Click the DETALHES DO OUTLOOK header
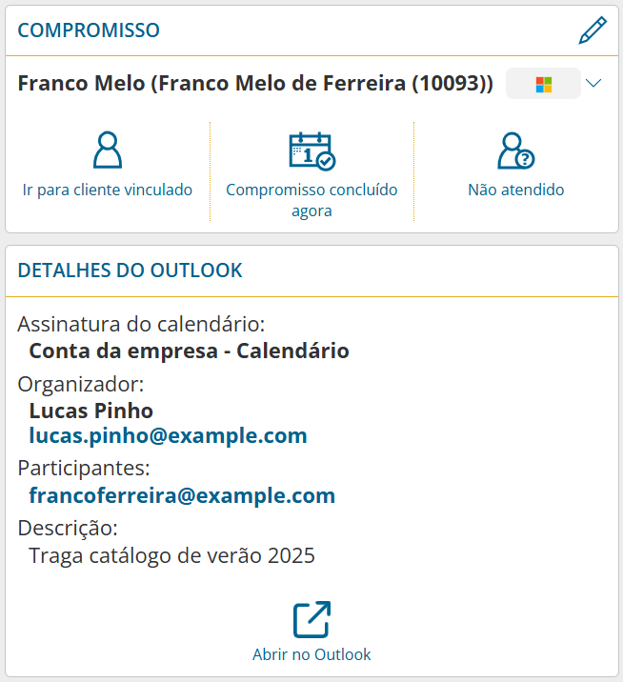Viewport: 623px width, 682px height. click(x=130, y=271)
